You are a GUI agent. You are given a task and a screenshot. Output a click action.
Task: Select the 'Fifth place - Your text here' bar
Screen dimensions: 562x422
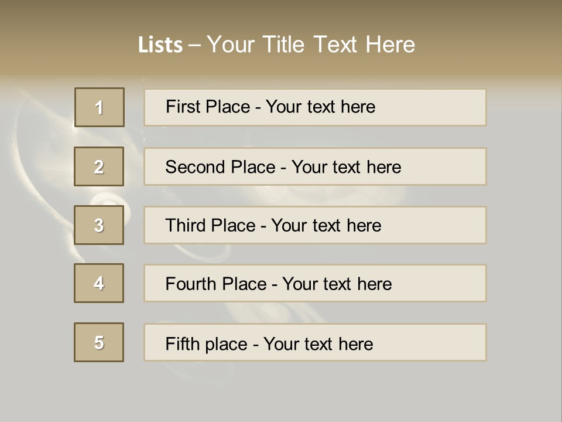click(x=315, y=342)
